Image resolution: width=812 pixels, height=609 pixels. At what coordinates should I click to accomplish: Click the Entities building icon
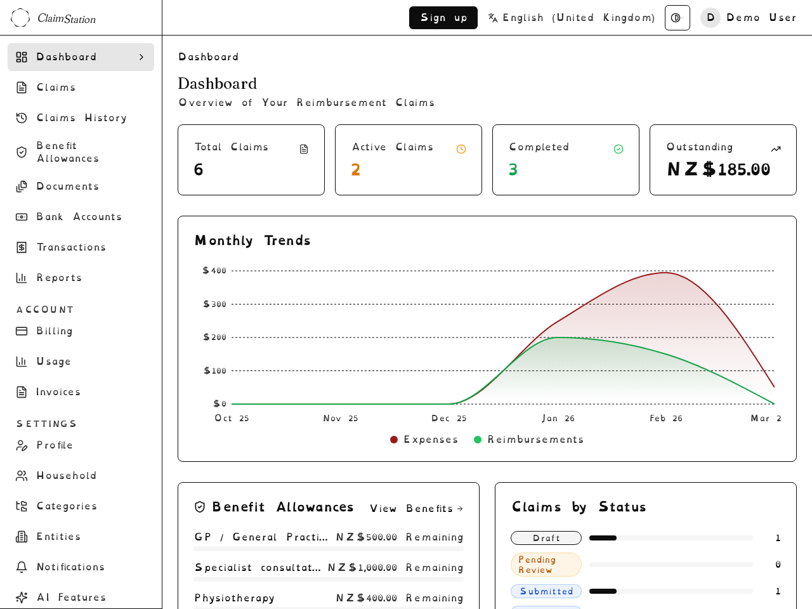coord(22,537)
